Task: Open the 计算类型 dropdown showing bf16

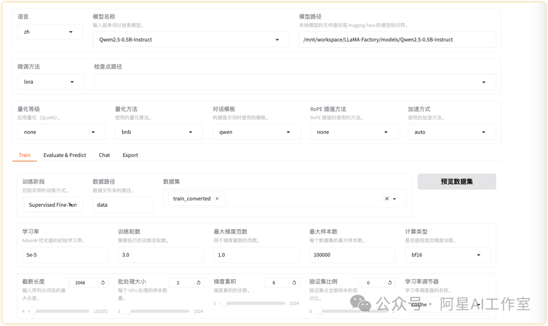Action: (448, 254)
